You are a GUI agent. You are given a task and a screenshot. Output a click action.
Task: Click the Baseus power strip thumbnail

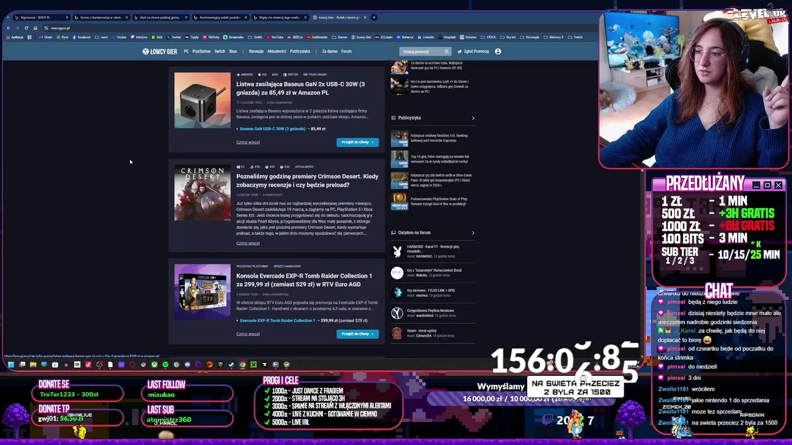pyautogui.click(x=202, y=100)
